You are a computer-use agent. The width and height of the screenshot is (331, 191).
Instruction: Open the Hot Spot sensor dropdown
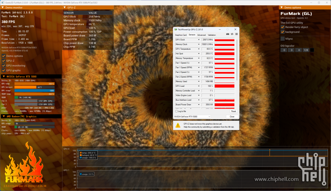click(199, 54)
